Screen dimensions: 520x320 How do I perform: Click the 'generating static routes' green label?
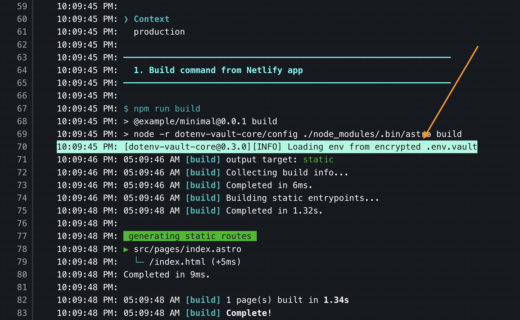click(x=190, y=236)
